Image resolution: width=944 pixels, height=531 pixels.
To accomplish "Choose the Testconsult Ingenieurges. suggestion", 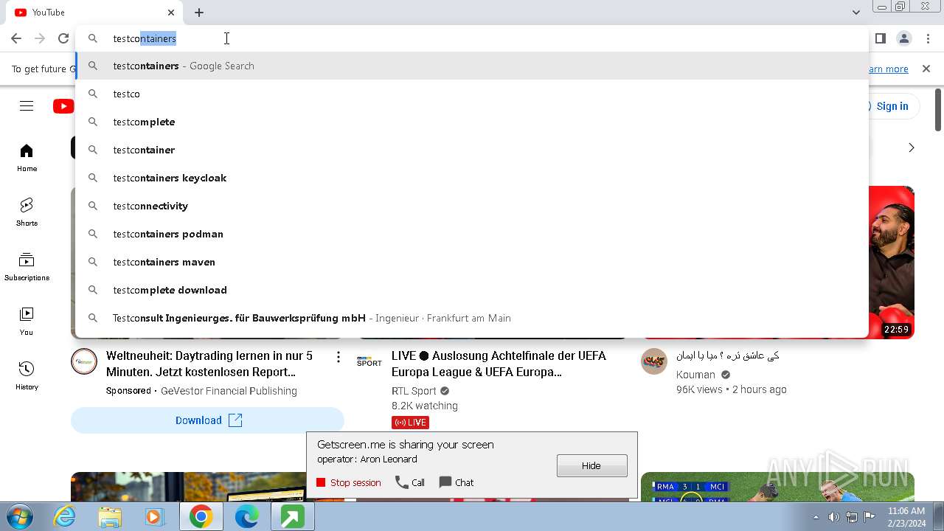I will tap(472, 318).
